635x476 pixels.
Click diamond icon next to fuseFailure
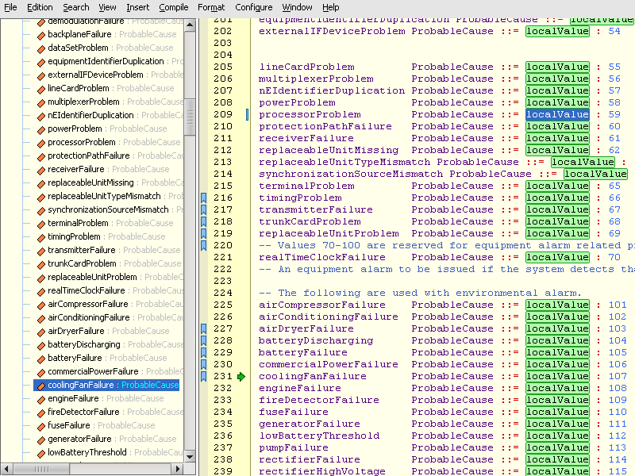point(41,427)
